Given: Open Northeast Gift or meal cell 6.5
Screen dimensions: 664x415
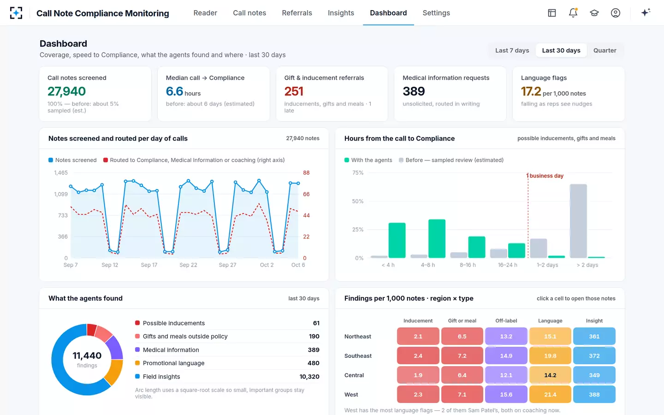Looking at the screenshot, I should (x=462, y=336).
